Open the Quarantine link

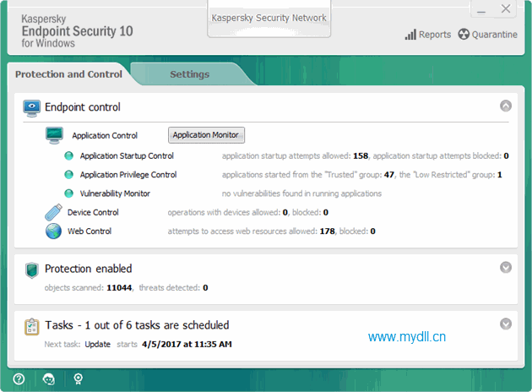(x=494, y=35)
